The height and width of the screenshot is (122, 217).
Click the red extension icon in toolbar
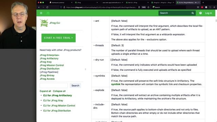(202, 7)
